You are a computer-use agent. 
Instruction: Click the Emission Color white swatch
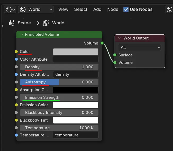pyautogui.click(x=76, y=105)
